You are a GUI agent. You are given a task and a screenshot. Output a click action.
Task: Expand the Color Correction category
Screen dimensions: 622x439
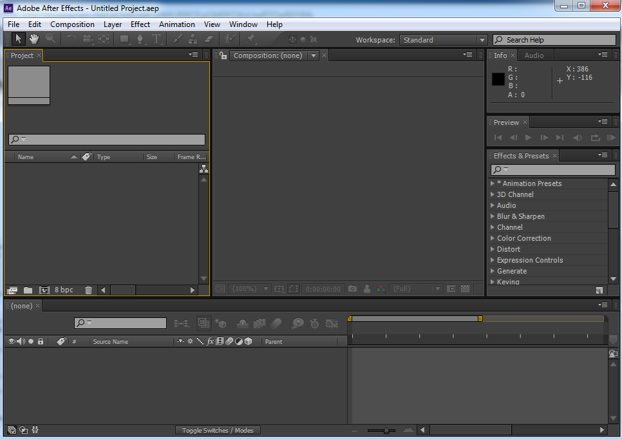493,238
